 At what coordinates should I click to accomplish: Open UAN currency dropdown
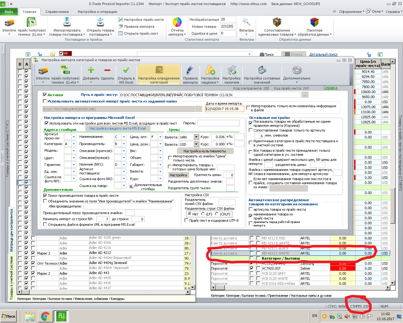pos(196,137)
